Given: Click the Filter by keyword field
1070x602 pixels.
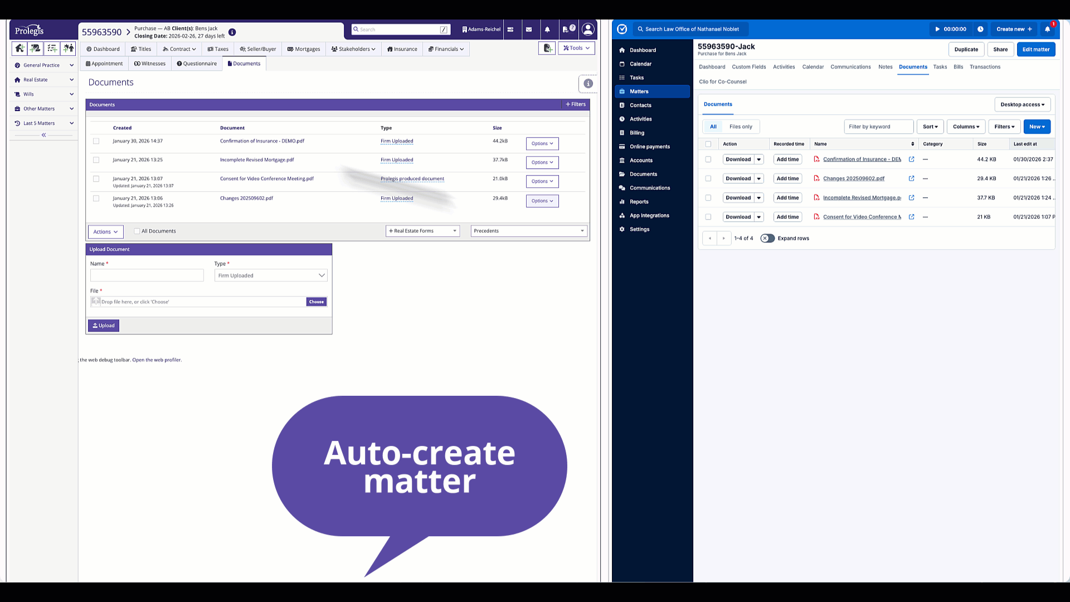Looking at the screenshot, I should click(878, 127).
